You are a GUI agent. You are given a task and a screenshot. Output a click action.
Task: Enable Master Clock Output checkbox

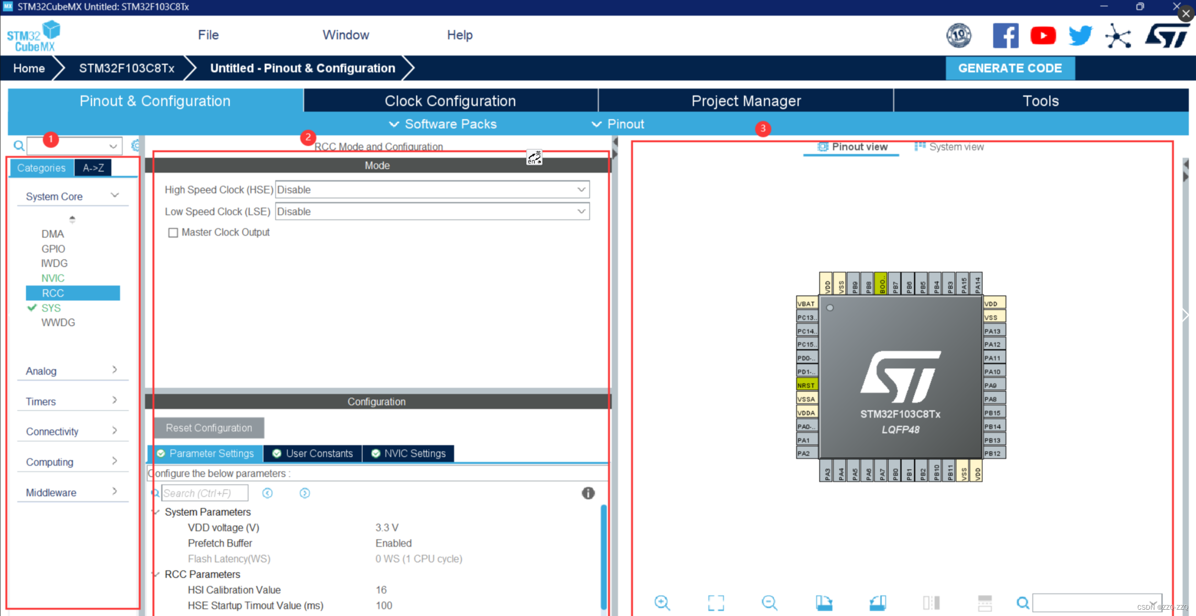pyautogui.click(x=173, y=232)
